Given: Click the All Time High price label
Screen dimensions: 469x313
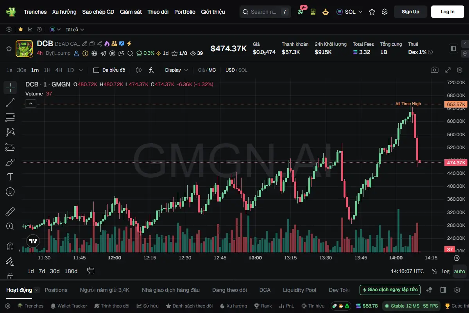Looking at the screenshot, I should pyautogui.click(x=408, y=104).
